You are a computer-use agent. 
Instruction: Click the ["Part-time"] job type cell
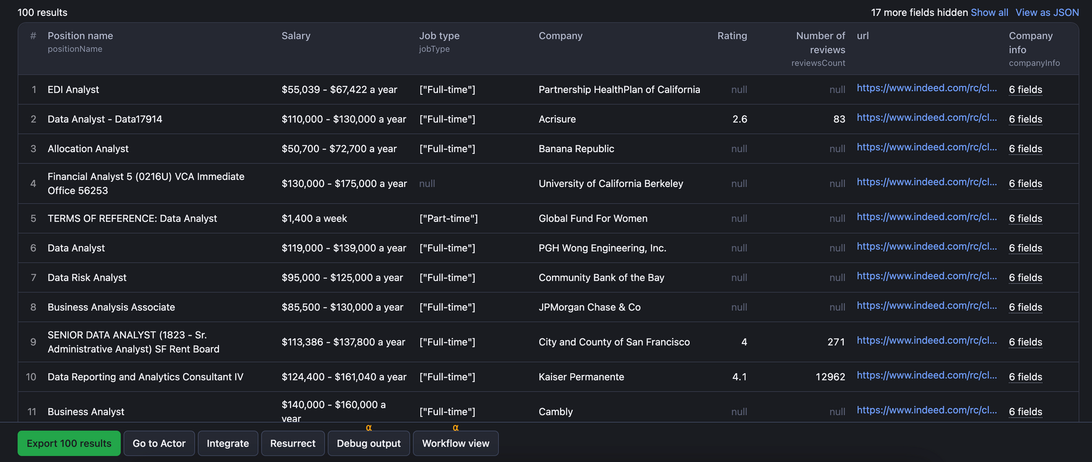(x=448, y=218)
